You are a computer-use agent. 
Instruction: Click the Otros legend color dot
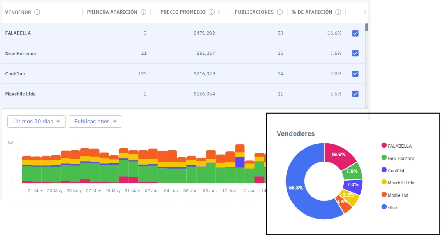384,207
